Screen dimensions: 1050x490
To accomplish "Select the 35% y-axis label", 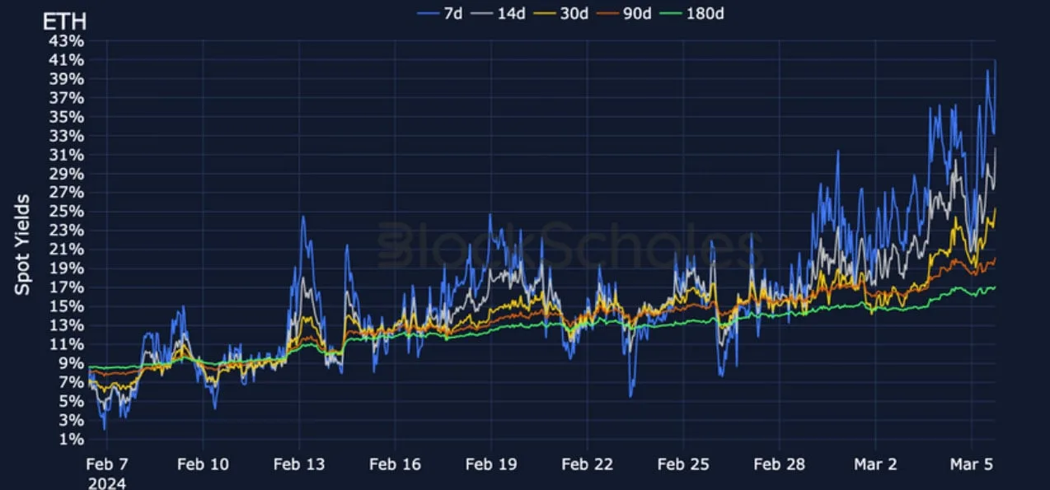I will click(x=67, y=116).
